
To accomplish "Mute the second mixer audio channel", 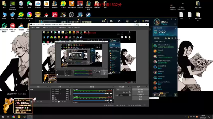I will click(x=108, y=100).
